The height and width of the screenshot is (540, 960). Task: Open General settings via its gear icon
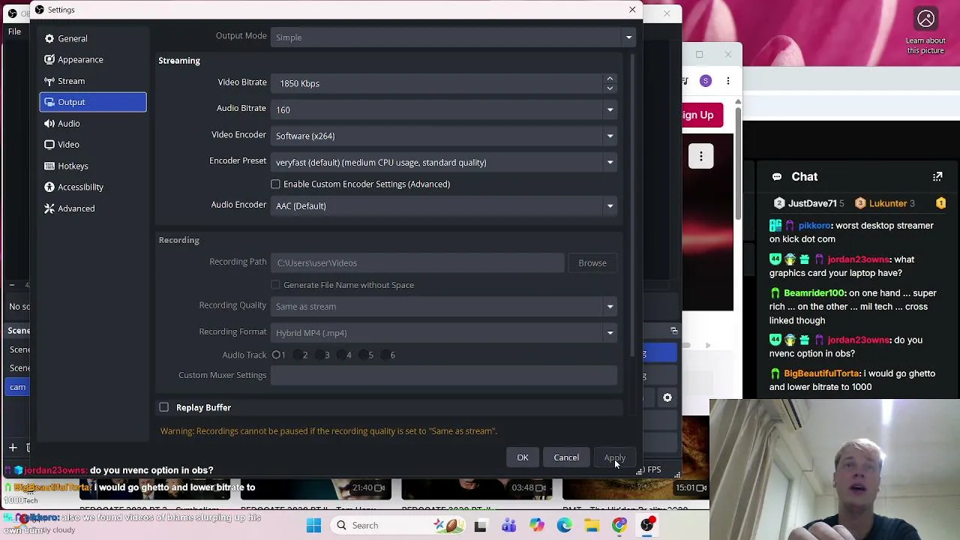tap(49, 38)
